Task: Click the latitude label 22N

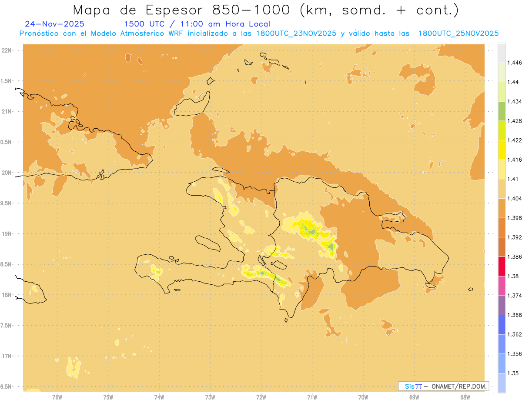Action: click(x=7, y=50)
